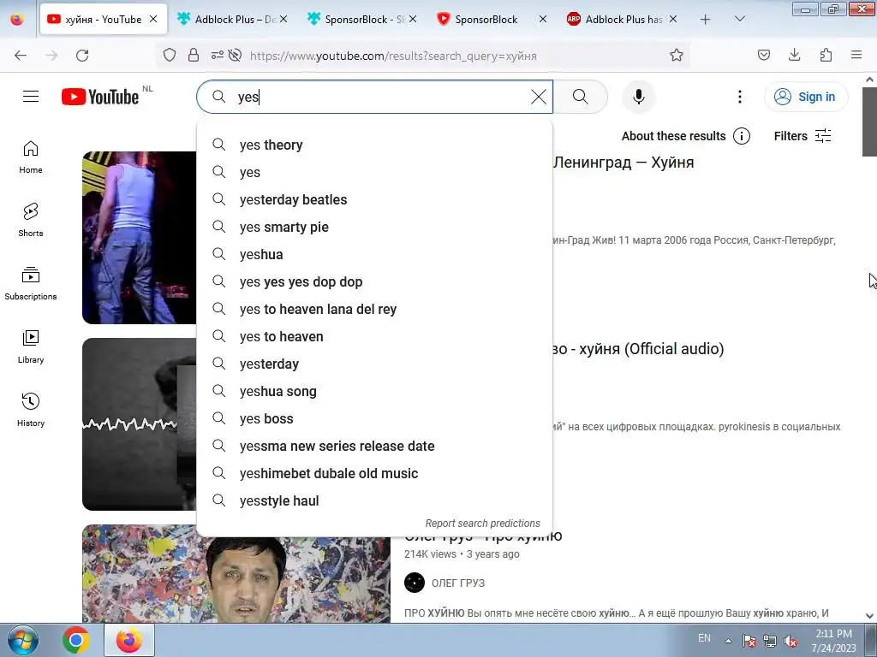Select the 'yes theory' suggestion
Image resolution: width=877 pixels, height=657 pixels.
374,145
